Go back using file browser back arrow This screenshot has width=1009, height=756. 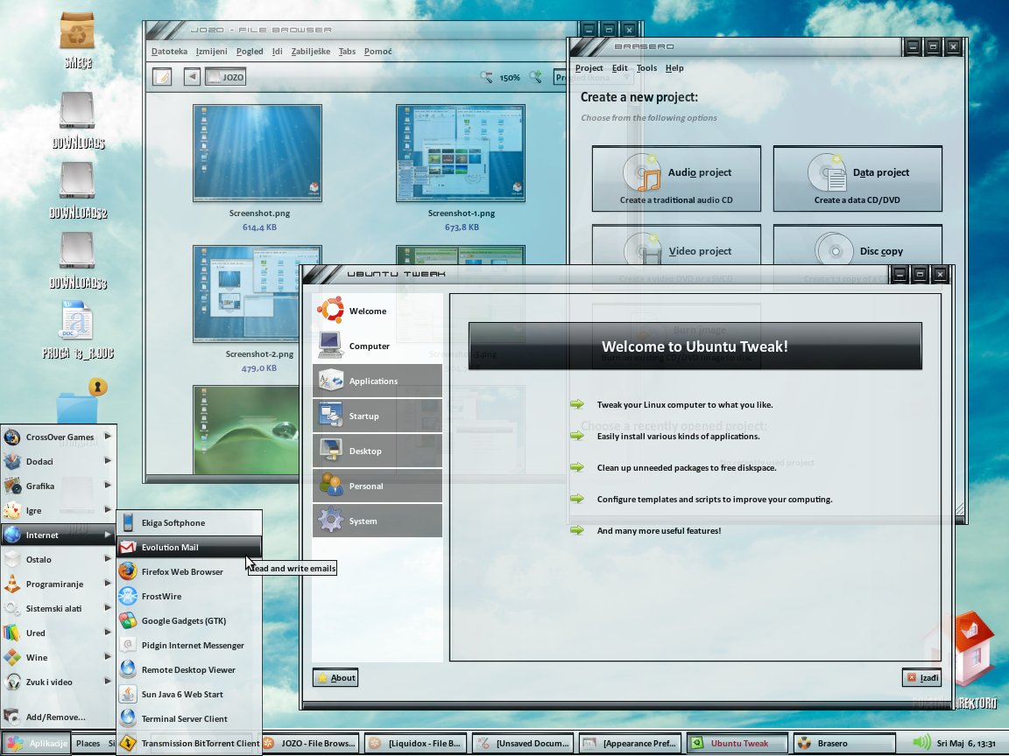point(192,77)
